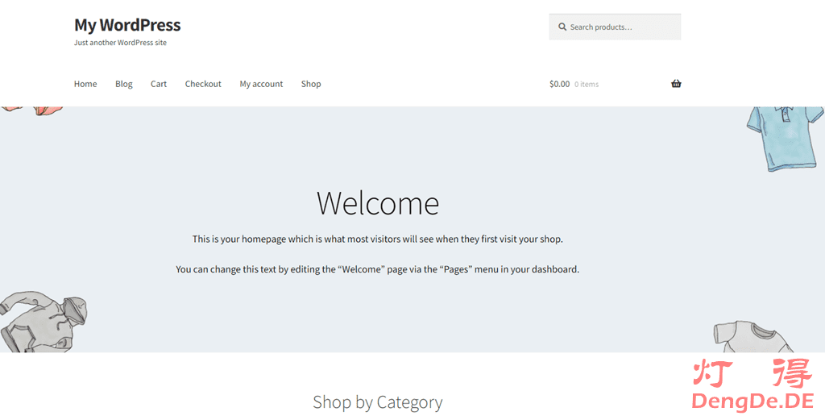Click the Welcome heading
This screenshot has width=825, height=416.
point(377,203)
